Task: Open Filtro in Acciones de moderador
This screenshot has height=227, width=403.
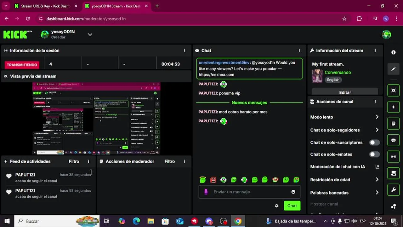Action: 170,161
